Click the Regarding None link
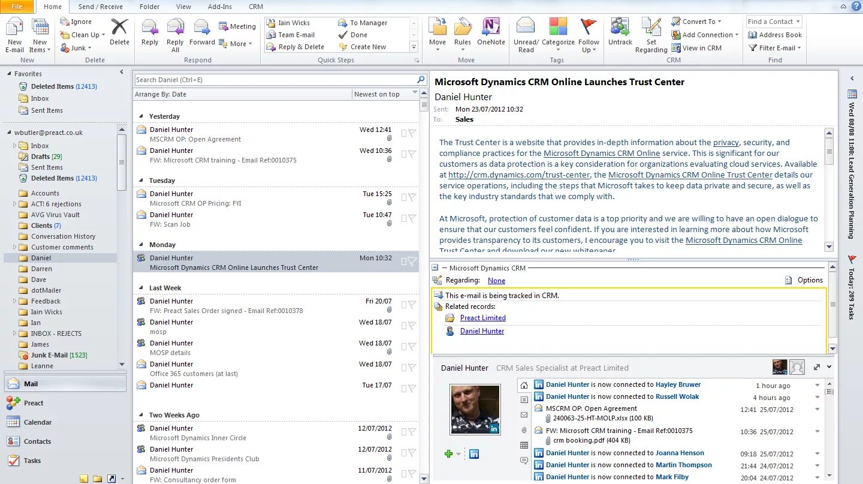Screen dimensions: 863x484 click(x=496, y=281)
